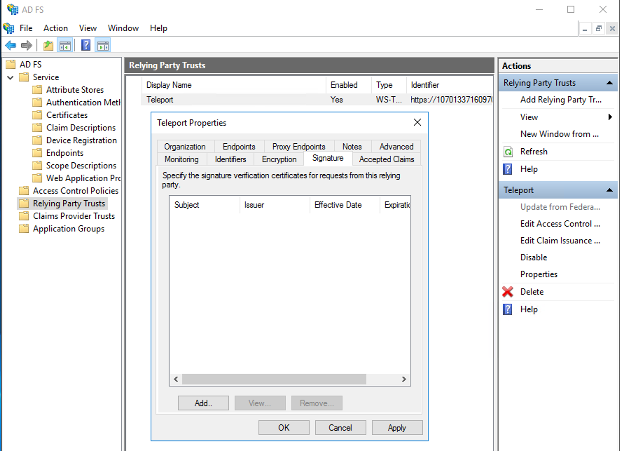Collapse the Teleport actions section

pyautogui.click(x=609, y=190)
